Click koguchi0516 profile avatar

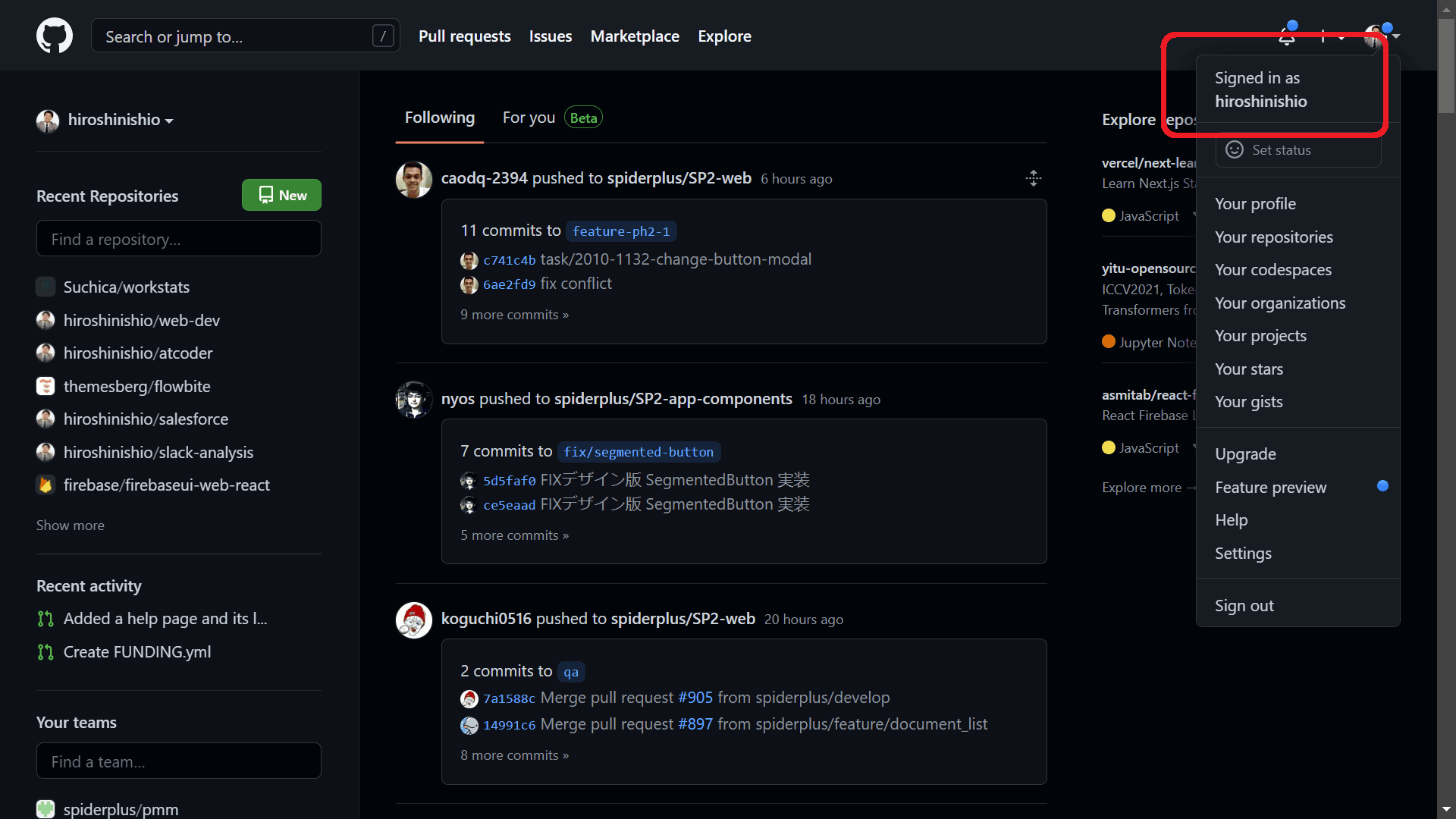[x=414, y=620]
